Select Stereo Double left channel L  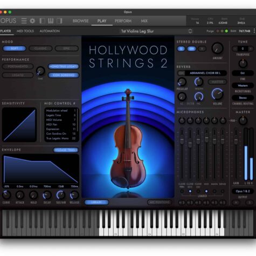(181, 49)
